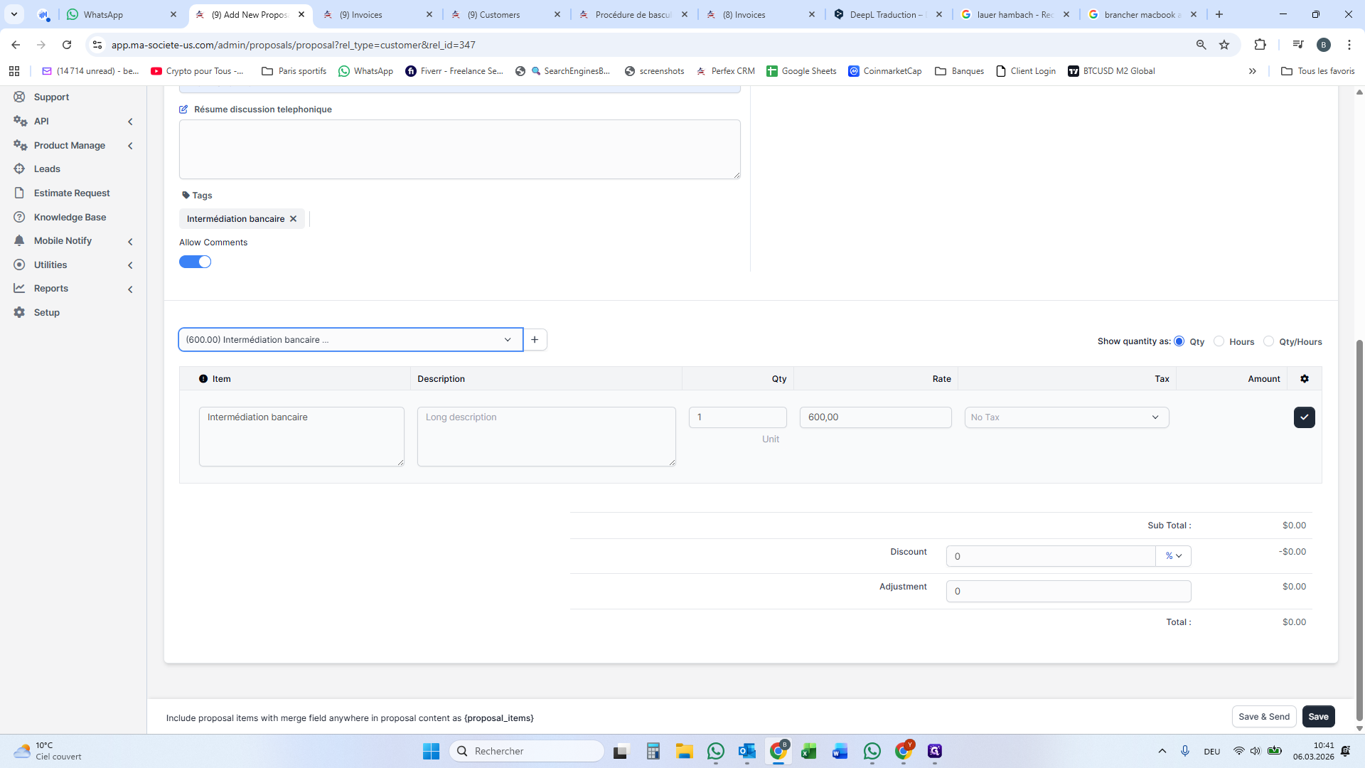
Task: Click the dark Save button
Action: tap(1318, 717)
